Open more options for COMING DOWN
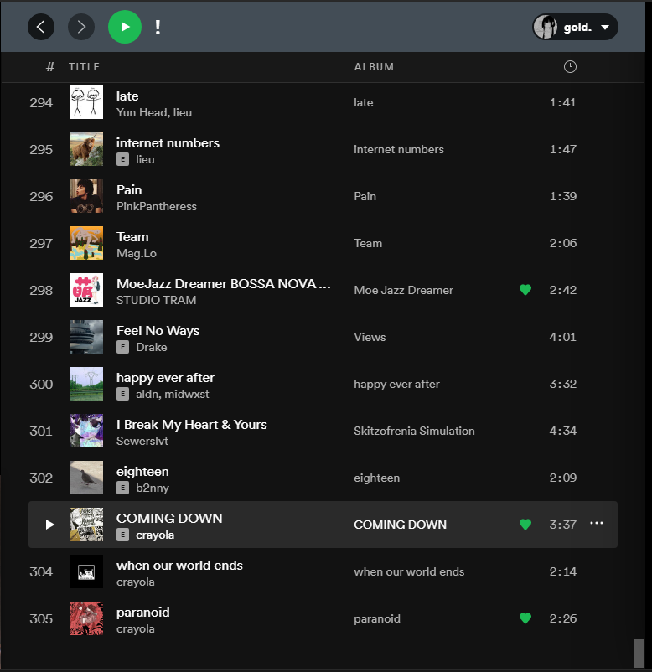The width and height of the screenshot is (652, 672). point(597,524)
